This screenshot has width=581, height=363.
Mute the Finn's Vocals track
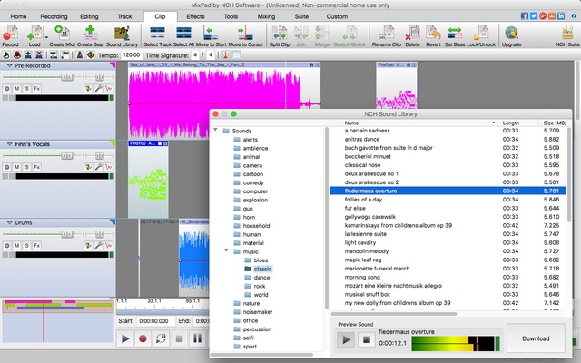click(16, 167)
